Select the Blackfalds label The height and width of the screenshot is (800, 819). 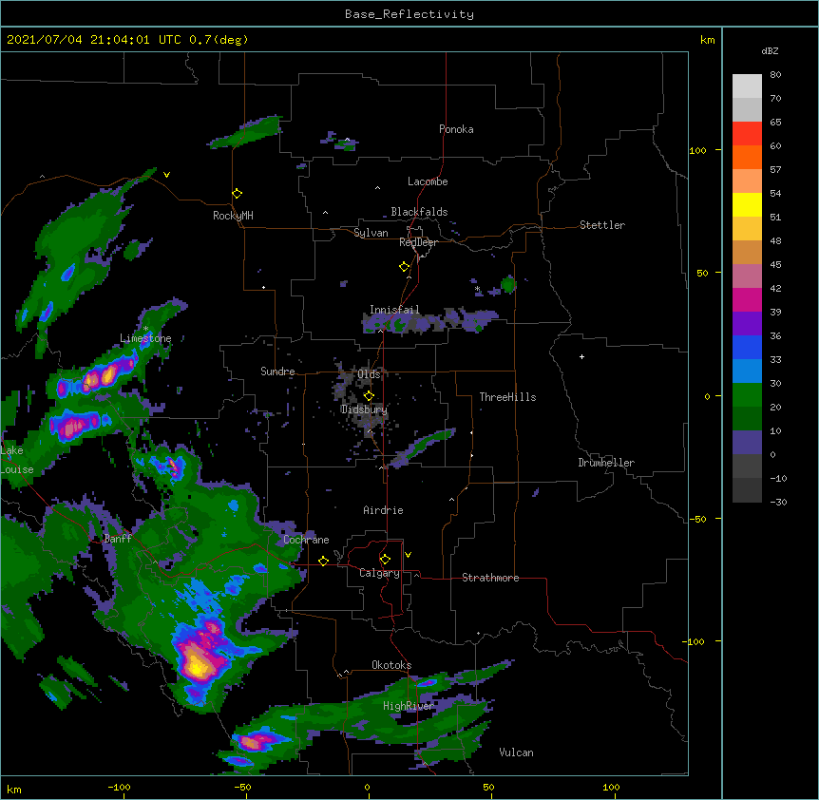[419, 212]
